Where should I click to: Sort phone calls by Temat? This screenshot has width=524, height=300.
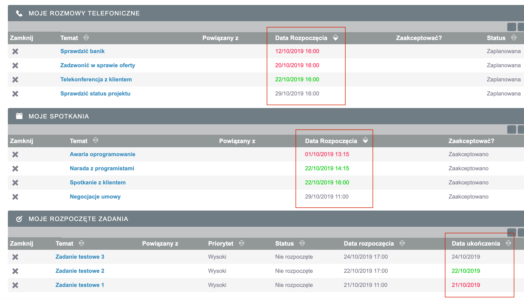pyautogui.click(x=86, y=38)
